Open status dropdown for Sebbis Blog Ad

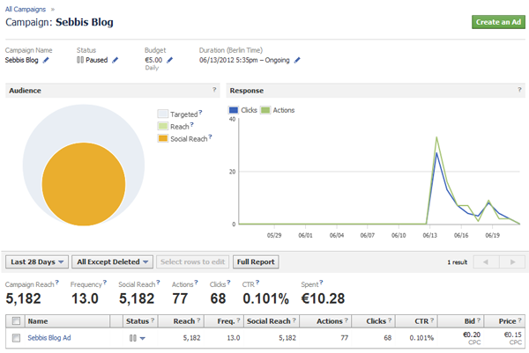point(143,338)
